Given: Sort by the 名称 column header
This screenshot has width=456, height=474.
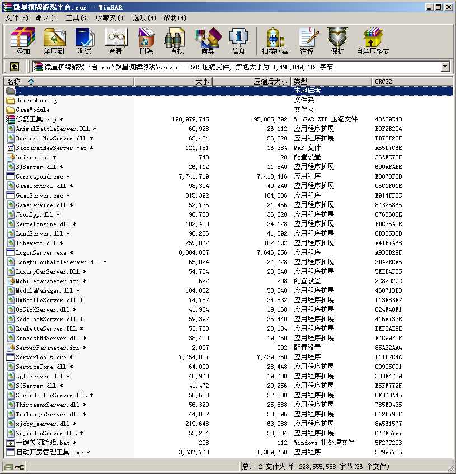Looking at the screenshot, I should click(69, 81).
